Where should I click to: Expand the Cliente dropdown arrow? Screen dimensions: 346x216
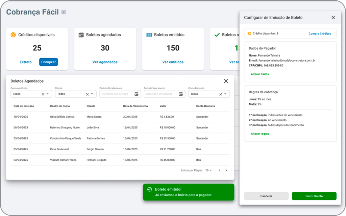92,94
